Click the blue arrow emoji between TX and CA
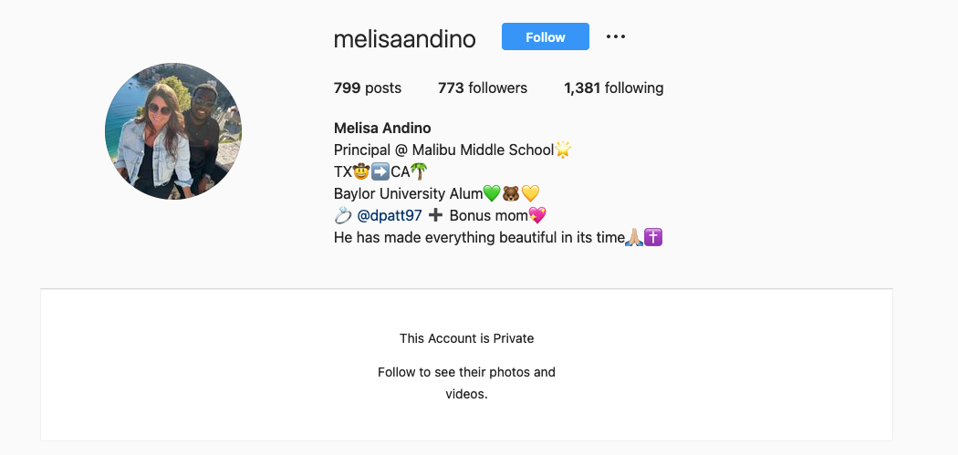The width and height of the screenshot is (958, 455). click(380, 171)
